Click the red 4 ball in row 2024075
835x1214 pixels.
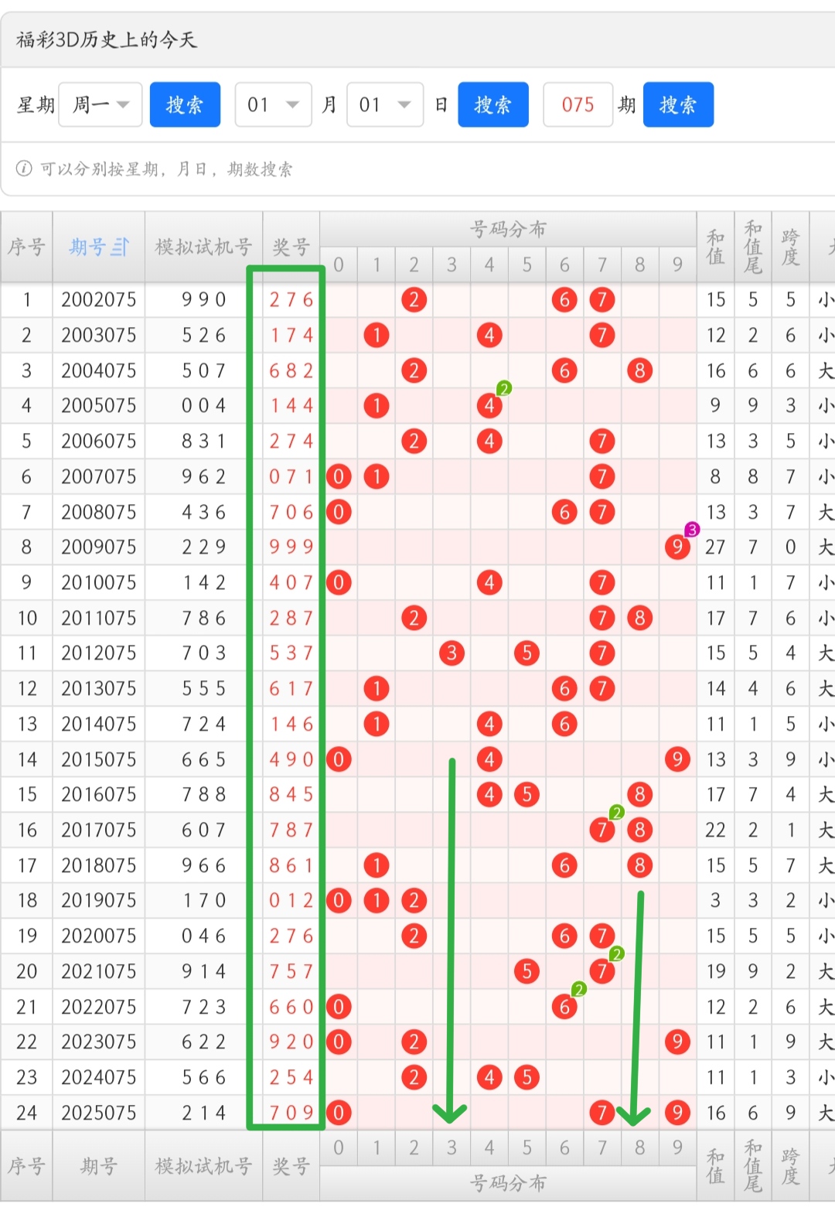(489, 1077)
